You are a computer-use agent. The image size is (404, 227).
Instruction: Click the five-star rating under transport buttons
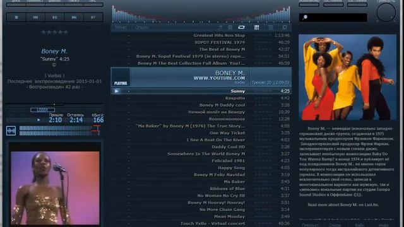point(55,32)
